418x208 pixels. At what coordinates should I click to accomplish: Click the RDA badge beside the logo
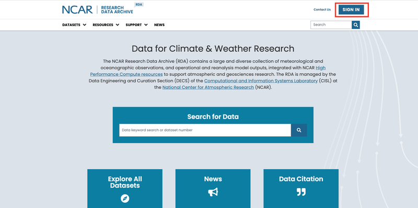pos(138,5)
